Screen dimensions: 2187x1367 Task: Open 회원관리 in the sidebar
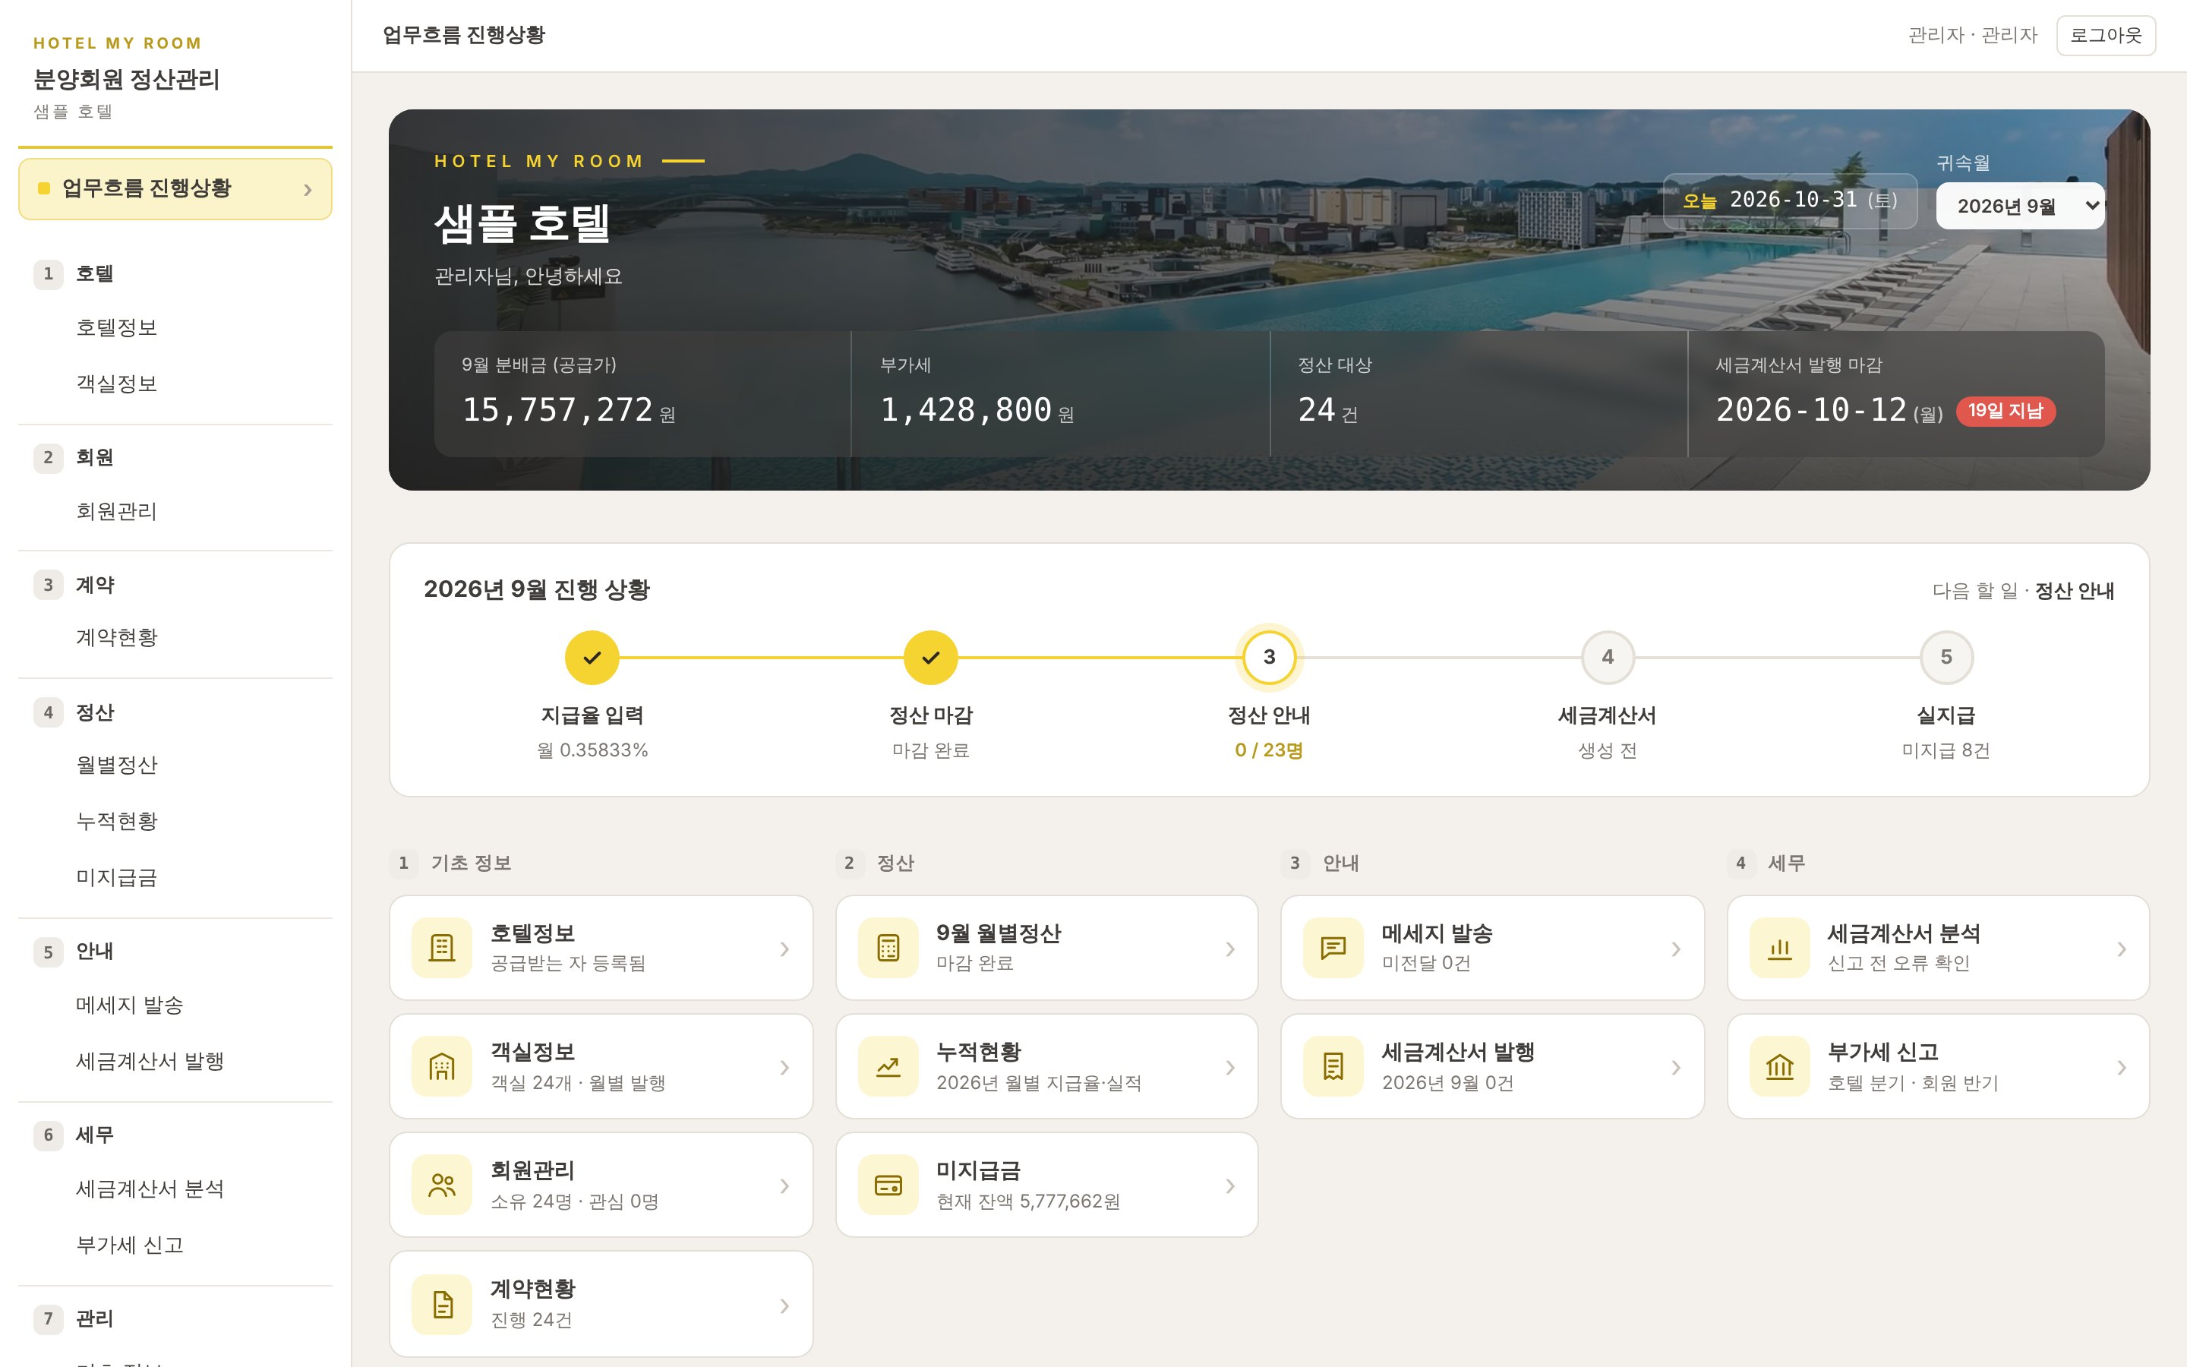click(x=117, y=511)
